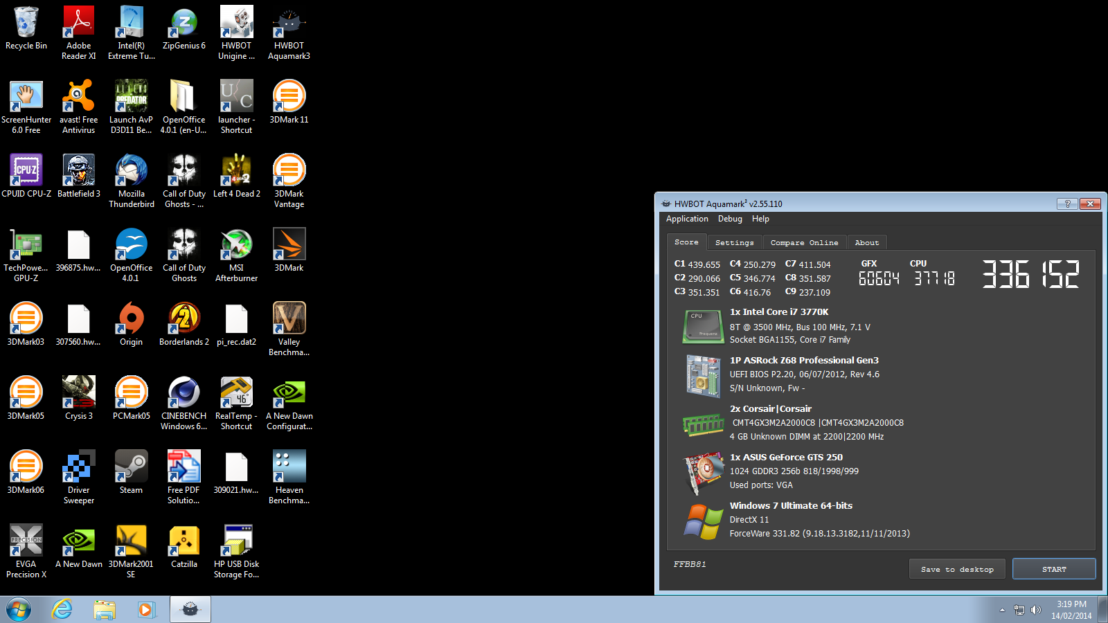Click the START benchmark button
Viewport: 1108px width, 623px height.
click(x=1054, y=569)
